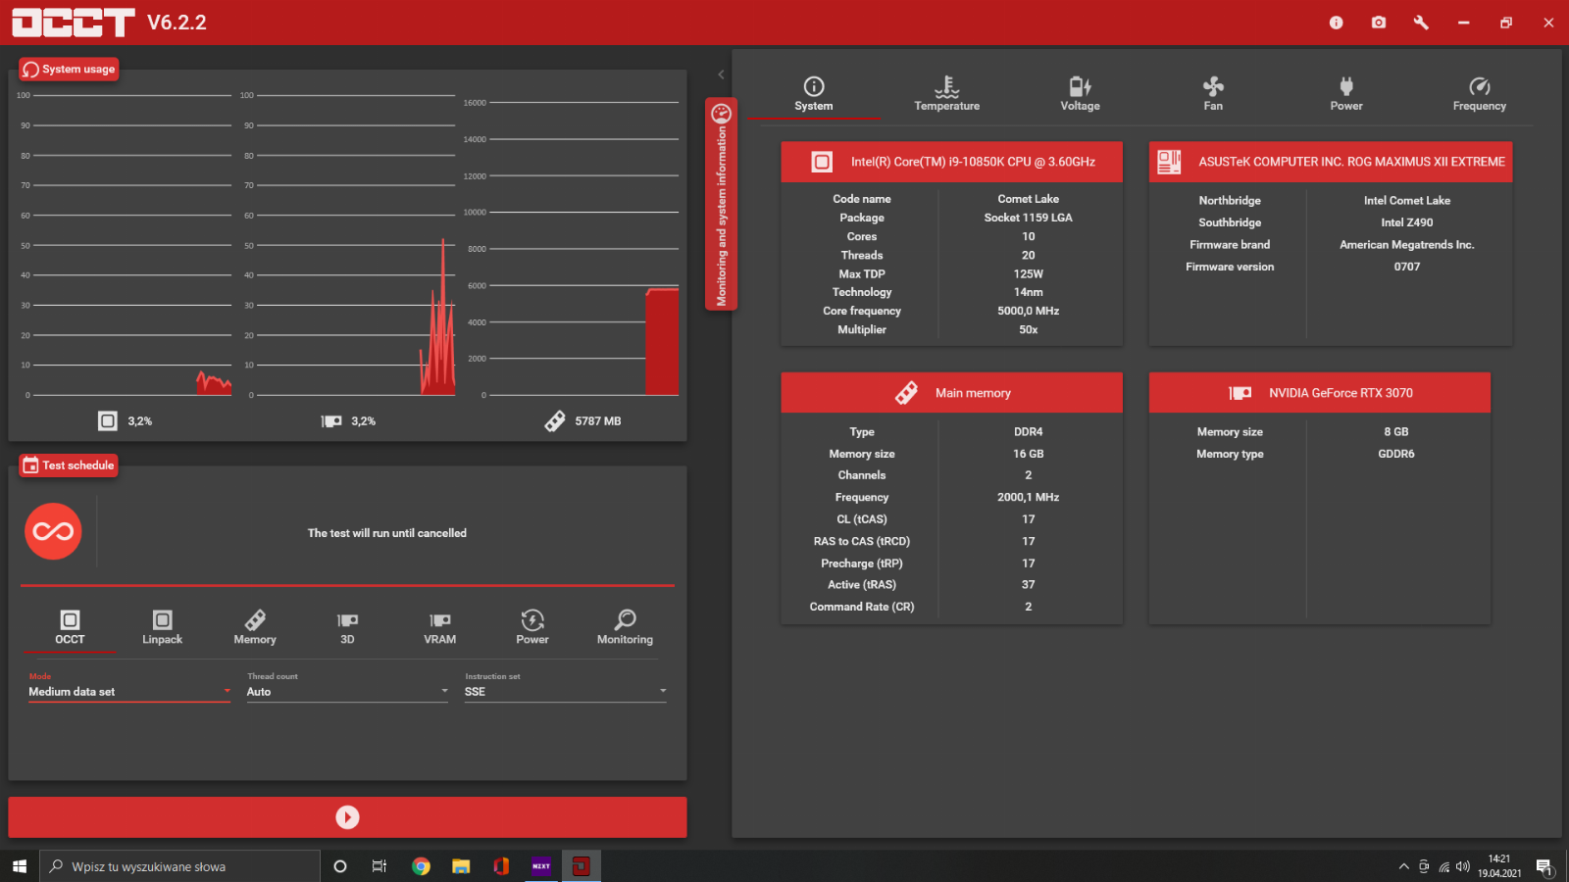Click the memory usage icon near 5787 MB
This screenshot has height=882, width=1569.
[x=555, y=420]
